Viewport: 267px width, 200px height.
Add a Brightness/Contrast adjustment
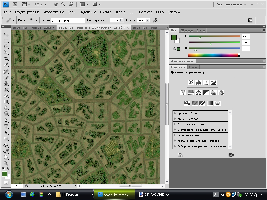(x=191, y=83)
